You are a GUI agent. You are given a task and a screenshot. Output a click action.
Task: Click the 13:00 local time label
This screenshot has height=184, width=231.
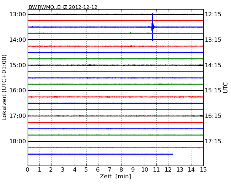pyautogui.click(x=17, y=15)
